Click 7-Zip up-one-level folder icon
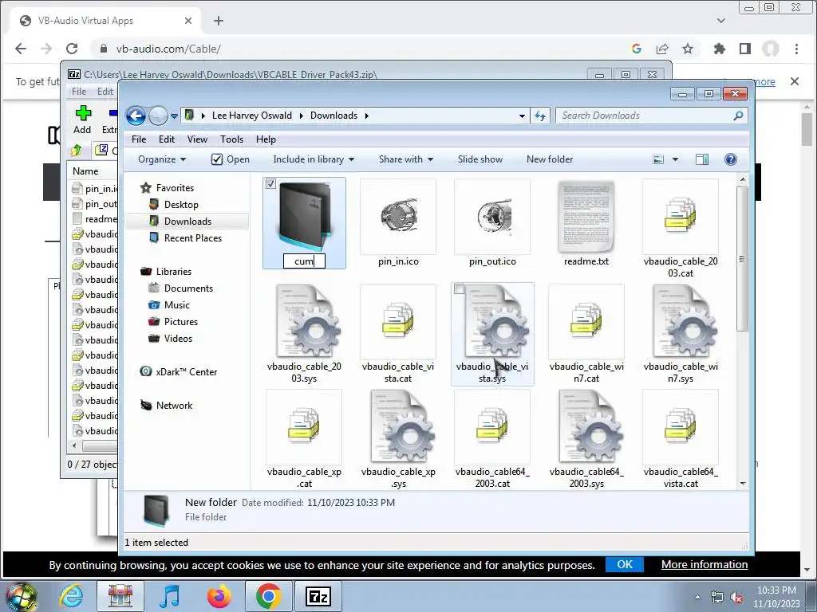 tap(77, 151)
